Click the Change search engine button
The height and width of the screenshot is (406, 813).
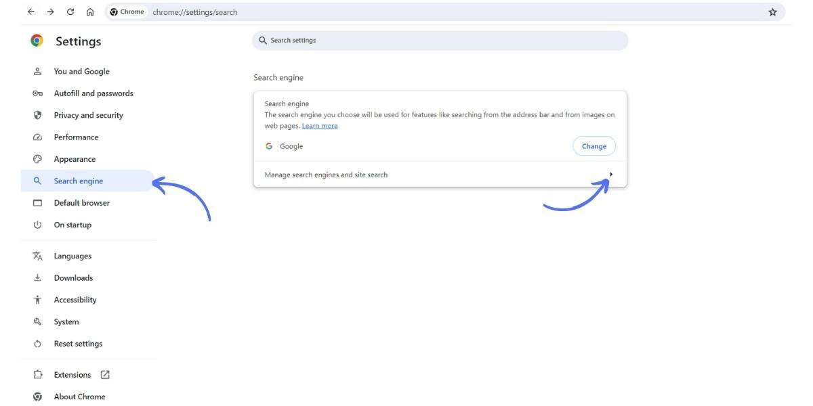coord(594,146)
